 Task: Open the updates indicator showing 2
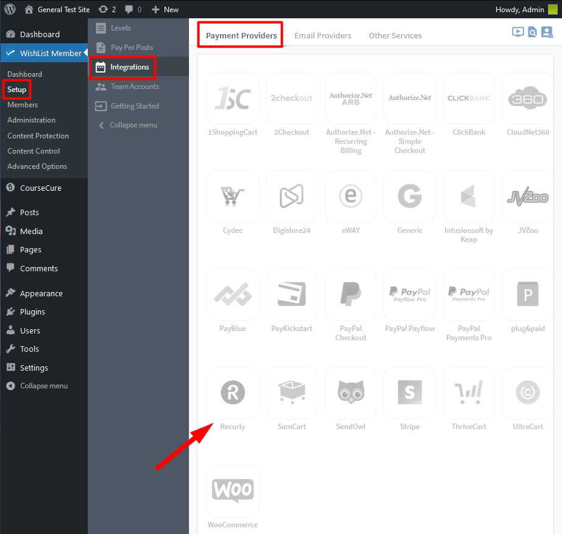107,9
